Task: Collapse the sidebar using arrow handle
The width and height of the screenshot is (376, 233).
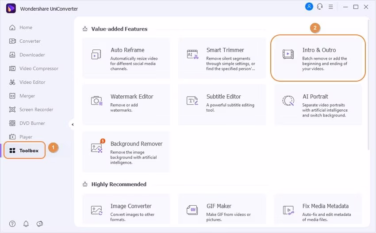Action: tap(72, 124)
